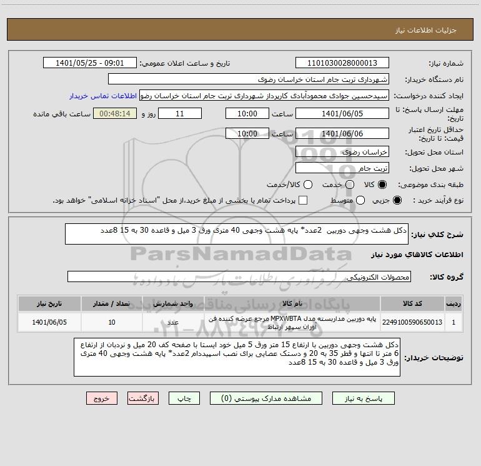Click the announcement date field 1401/05/25 - 09:01
Image resolution: width=481 pixels, height=466 pixels.
pyautogui.click(x=89, y=63)
